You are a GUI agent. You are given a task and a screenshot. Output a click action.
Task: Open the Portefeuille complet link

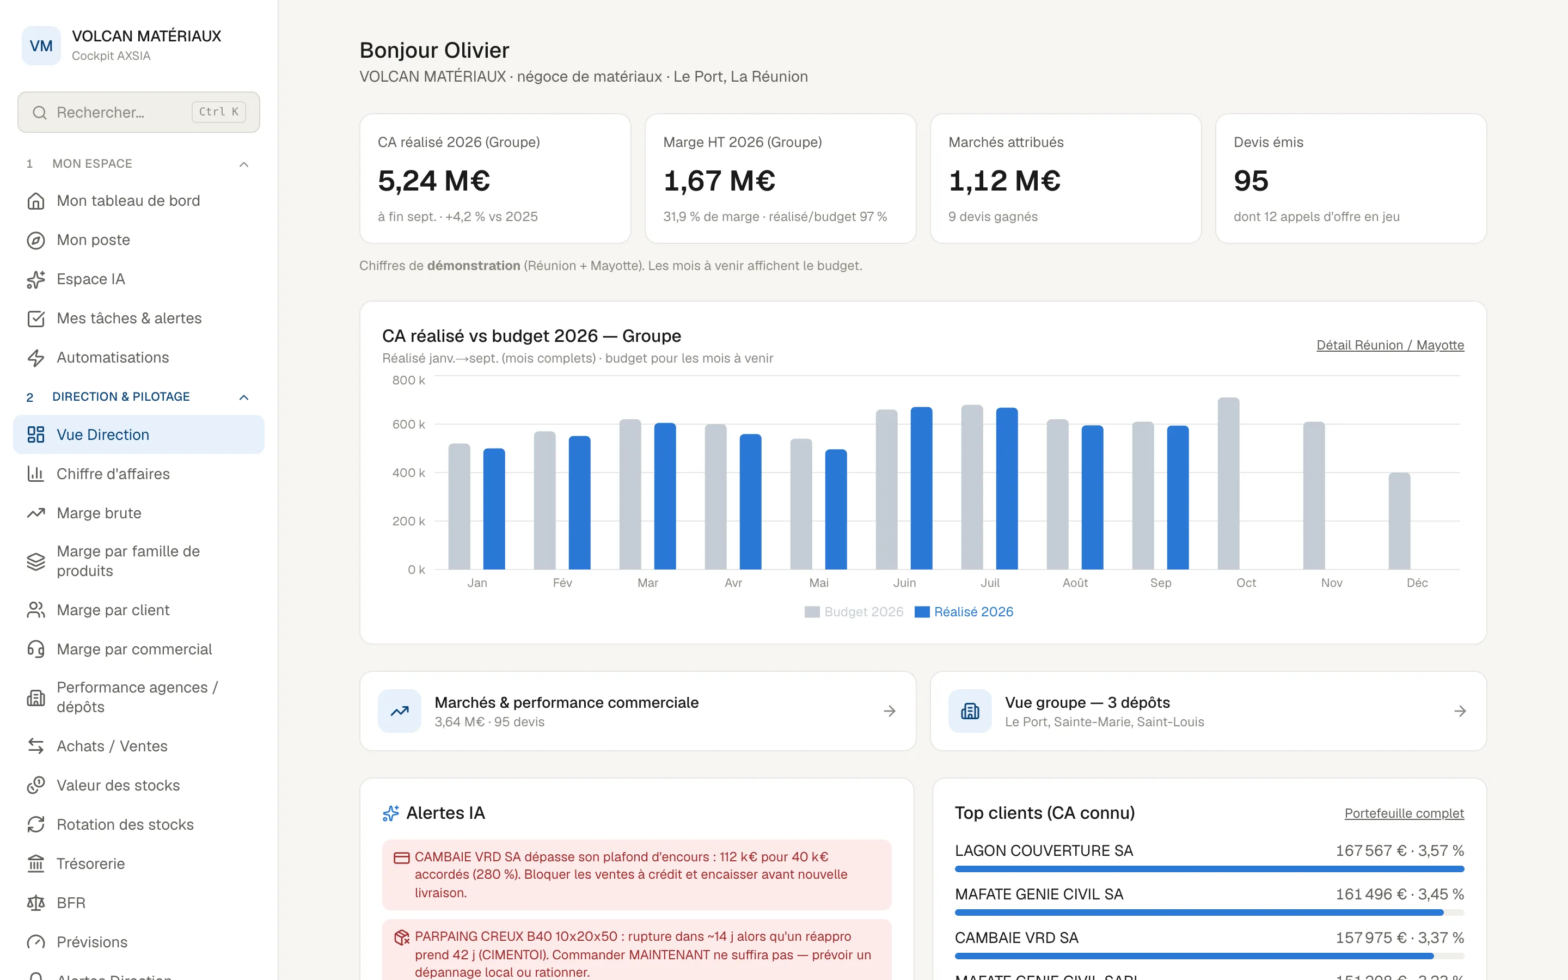click(1404, 813)
